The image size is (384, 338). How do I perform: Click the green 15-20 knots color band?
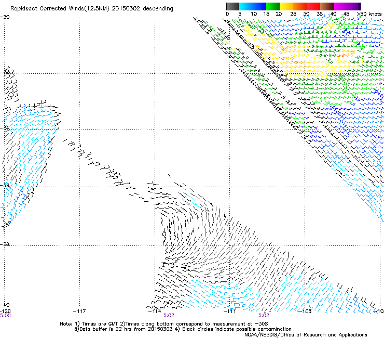tap(273, 6)
